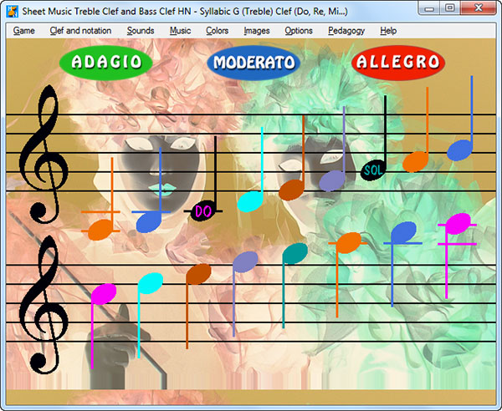This screenshot has width=502, height=411.
Task: Click the purple note on lower staff
Action: [245, 262]
